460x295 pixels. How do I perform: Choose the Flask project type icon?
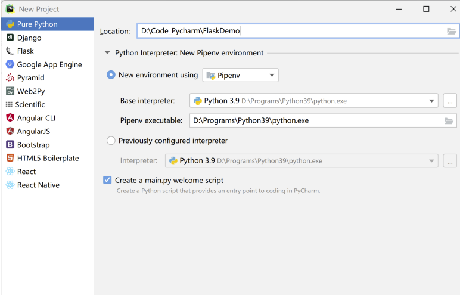(x=10, y=51)
